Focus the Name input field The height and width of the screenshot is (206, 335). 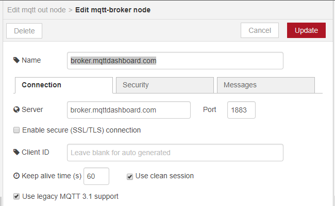[175, 61]
